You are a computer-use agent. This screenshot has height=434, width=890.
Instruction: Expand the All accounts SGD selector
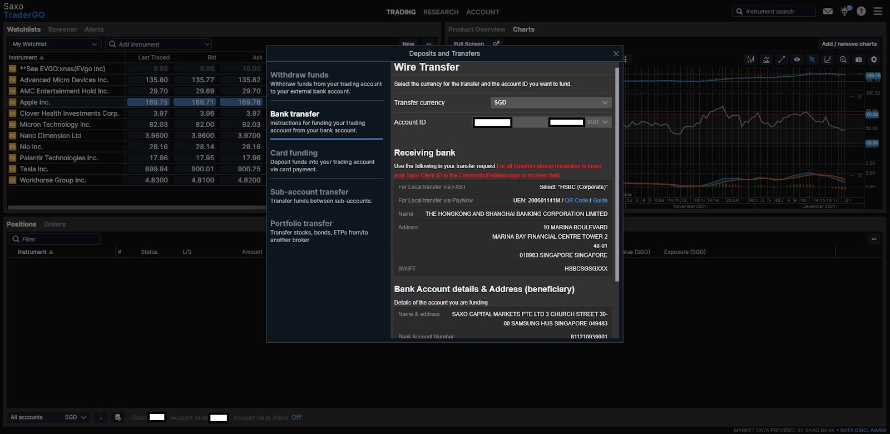click(49, 417)
